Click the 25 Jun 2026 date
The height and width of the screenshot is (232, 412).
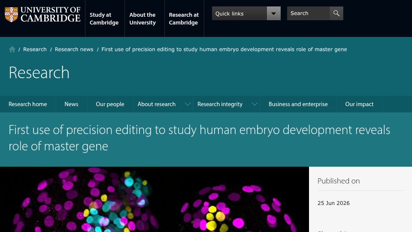(334, 203)
